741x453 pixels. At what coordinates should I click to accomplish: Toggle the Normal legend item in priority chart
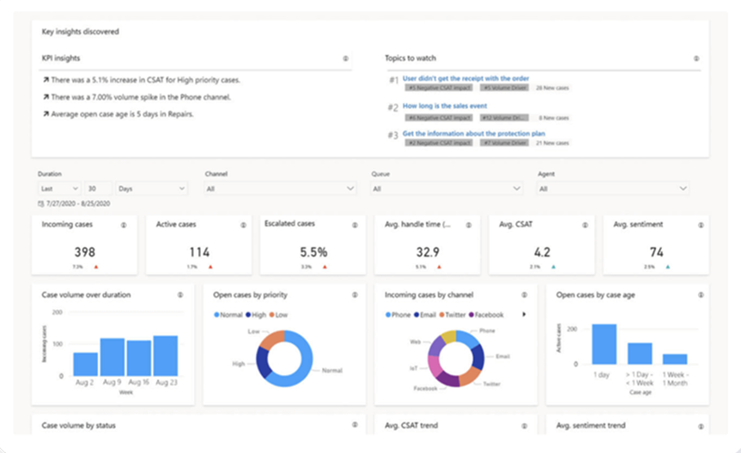(x=229, y=315)
